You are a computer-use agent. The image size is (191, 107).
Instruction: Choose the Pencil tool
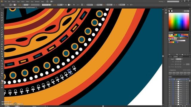2,32
